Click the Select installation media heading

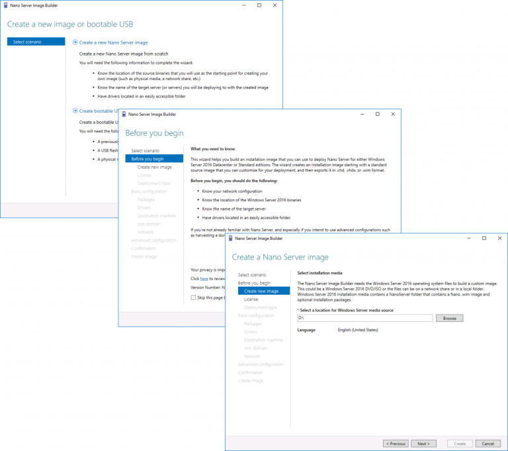click(x=319, y=273)
